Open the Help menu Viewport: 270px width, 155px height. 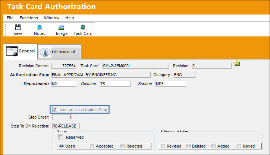pos(70,18)
